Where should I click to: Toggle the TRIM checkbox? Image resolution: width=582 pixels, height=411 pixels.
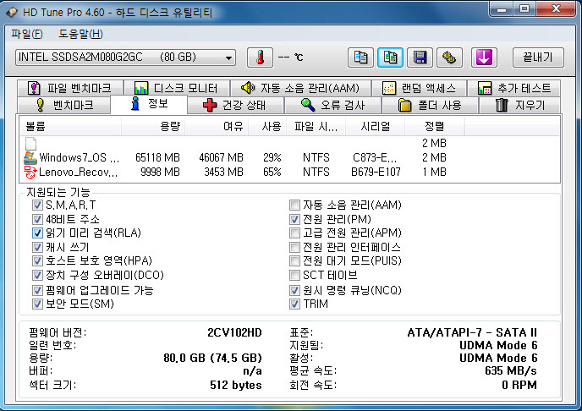294,304
